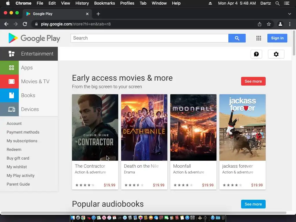Click the vertical page scrollbar
The height and width of the screenshot is (222, 296).
pyautogui.click(x=294, y=43)
